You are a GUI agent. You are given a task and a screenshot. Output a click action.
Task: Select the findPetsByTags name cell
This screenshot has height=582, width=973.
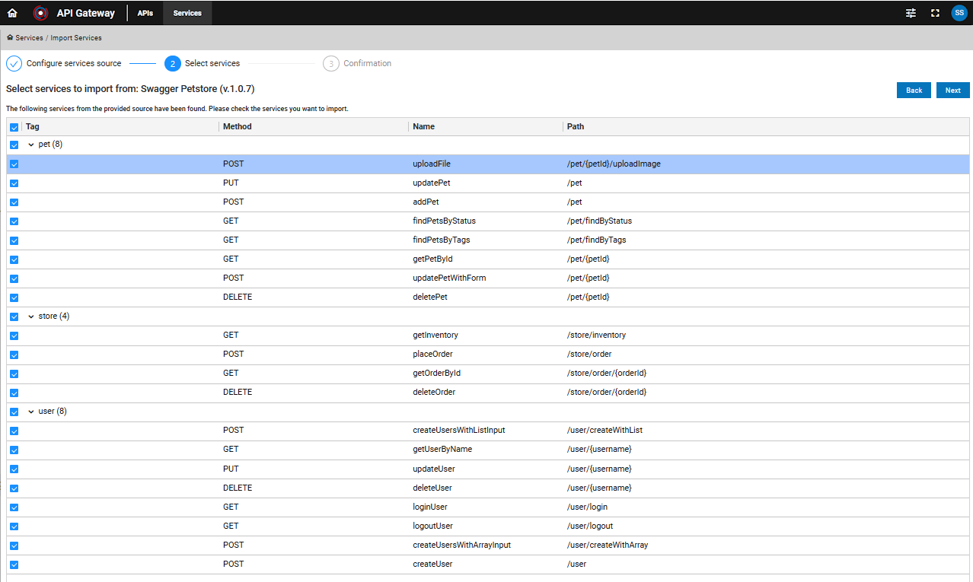(x=441, y=240)
